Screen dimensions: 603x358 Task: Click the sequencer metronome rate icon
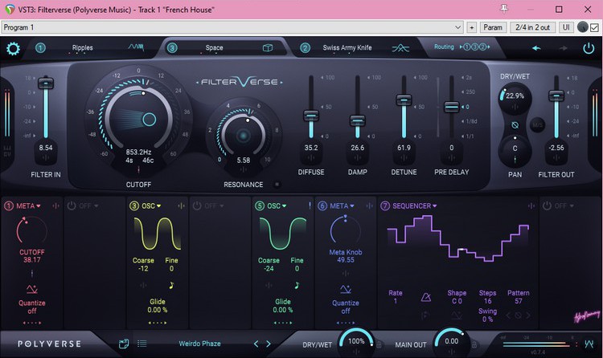tap(426, 297)
